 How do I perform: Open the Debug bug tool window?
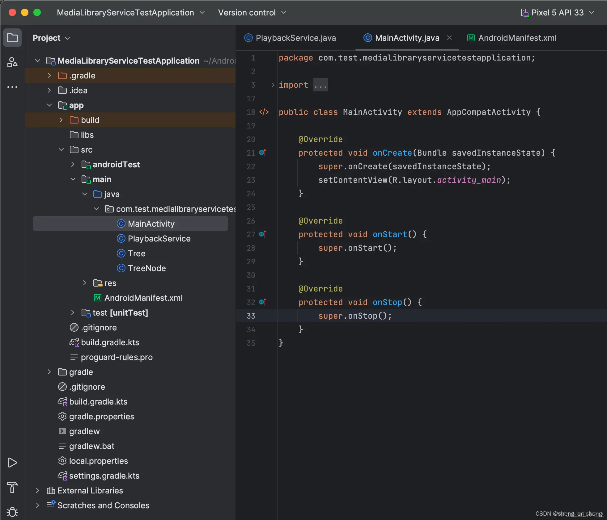point(12,512)
